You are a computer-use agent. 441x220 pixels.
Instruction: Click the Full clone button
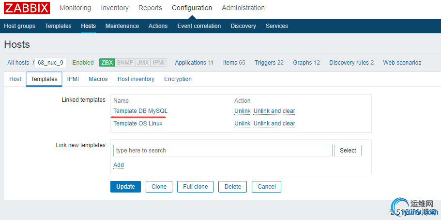tap(195, 187)
